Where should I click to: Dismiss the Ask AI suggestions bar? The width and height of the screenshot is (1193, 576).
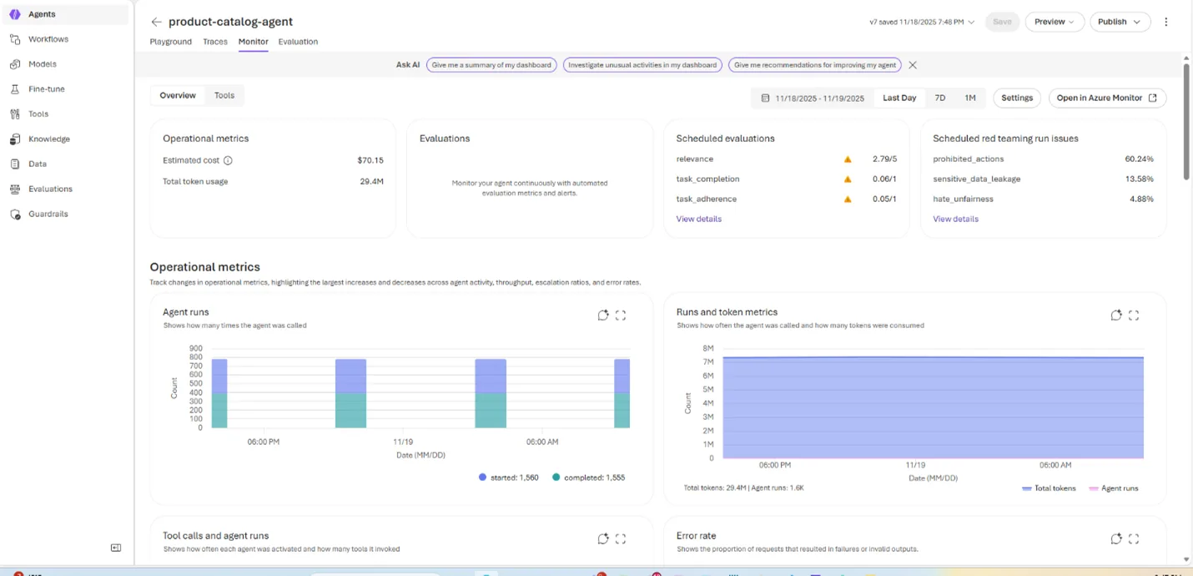[913, 65]
